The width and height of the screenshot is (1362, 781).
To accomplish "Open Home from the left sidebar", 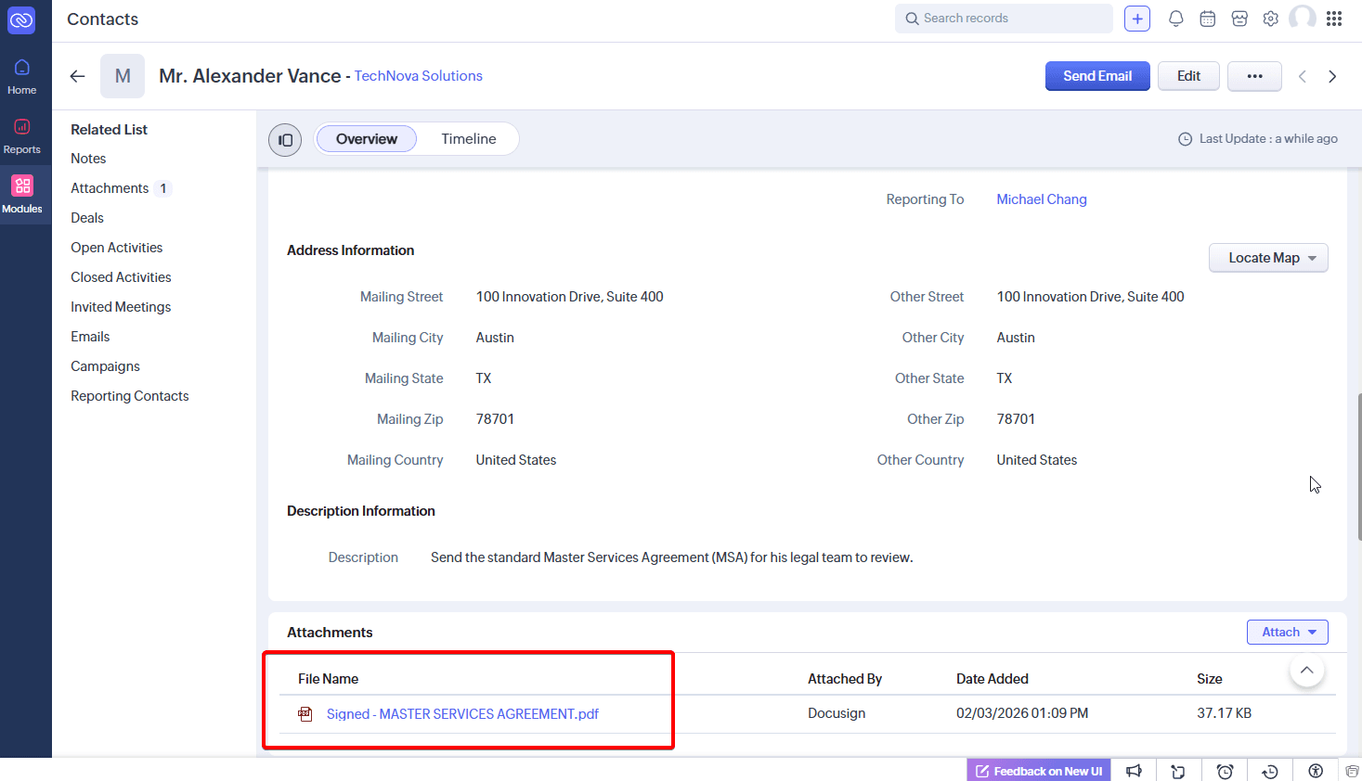I will (22, 76).
